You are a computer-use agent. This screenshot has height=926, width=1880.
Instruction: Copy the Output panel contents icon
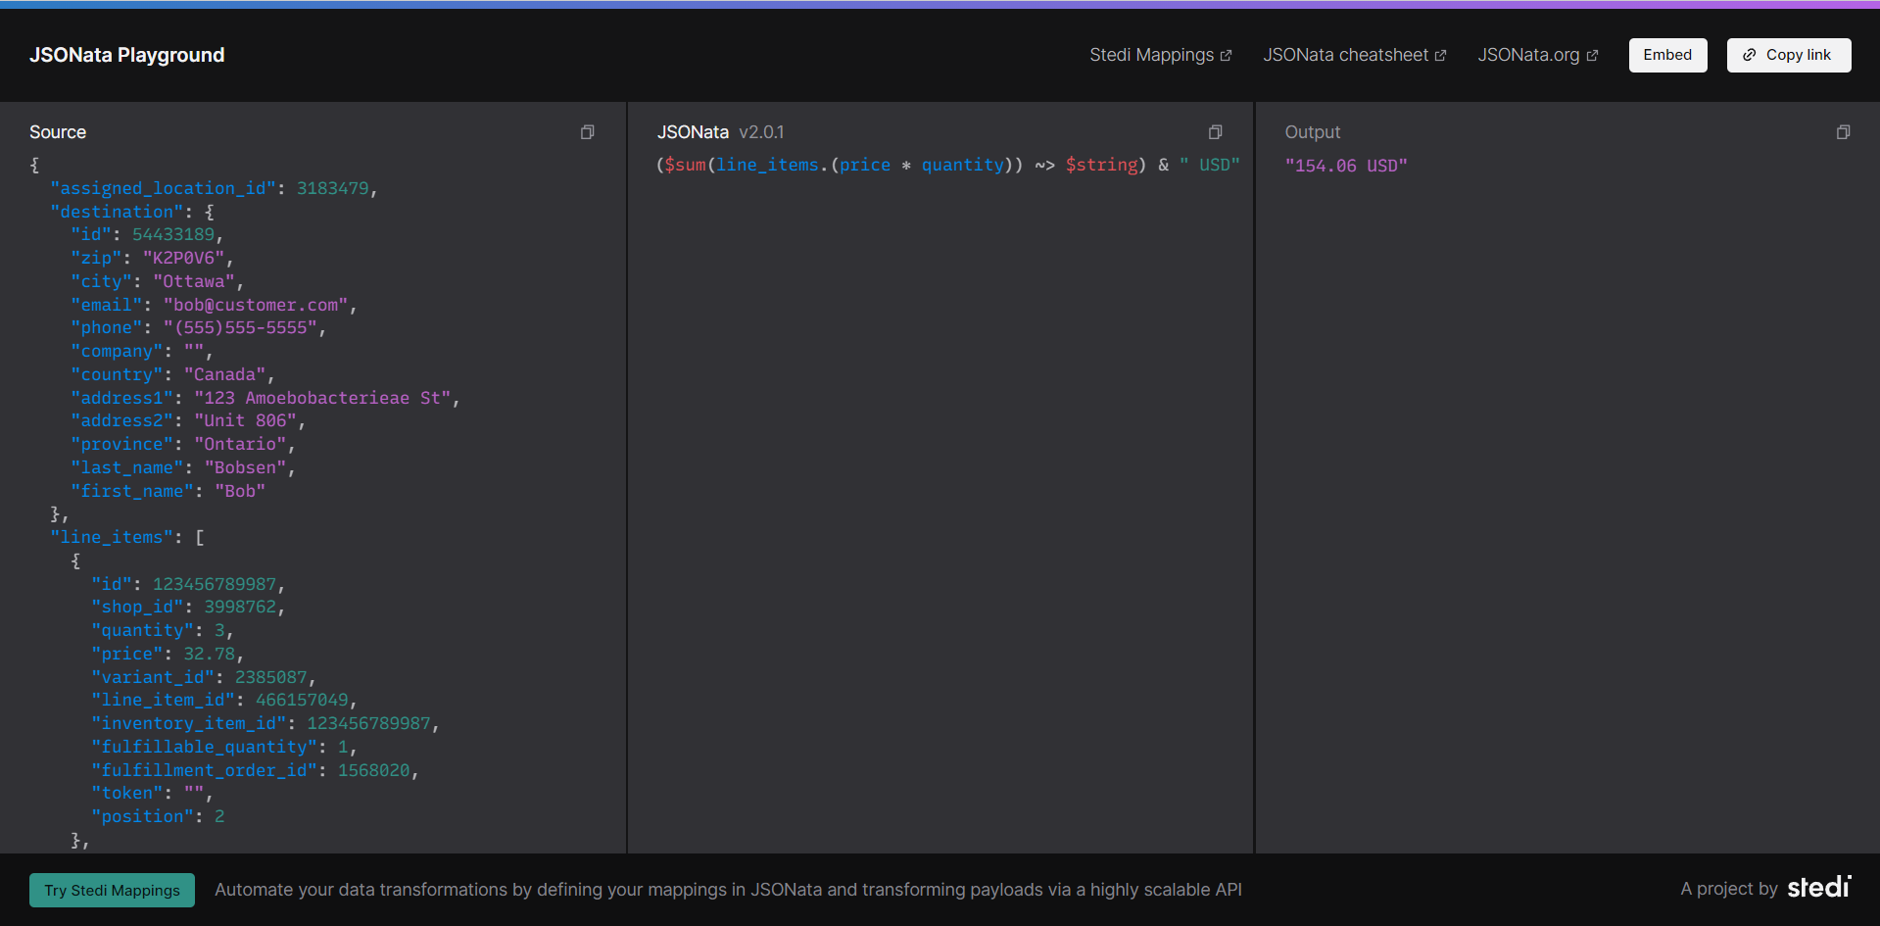pos(1844,132)
